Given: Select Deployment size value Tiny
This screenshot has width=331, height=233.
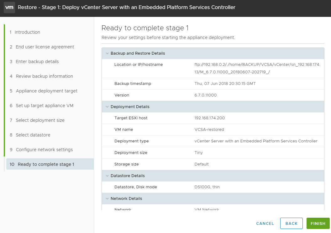Looking at the screenshot, I should [x=199, y=153].
